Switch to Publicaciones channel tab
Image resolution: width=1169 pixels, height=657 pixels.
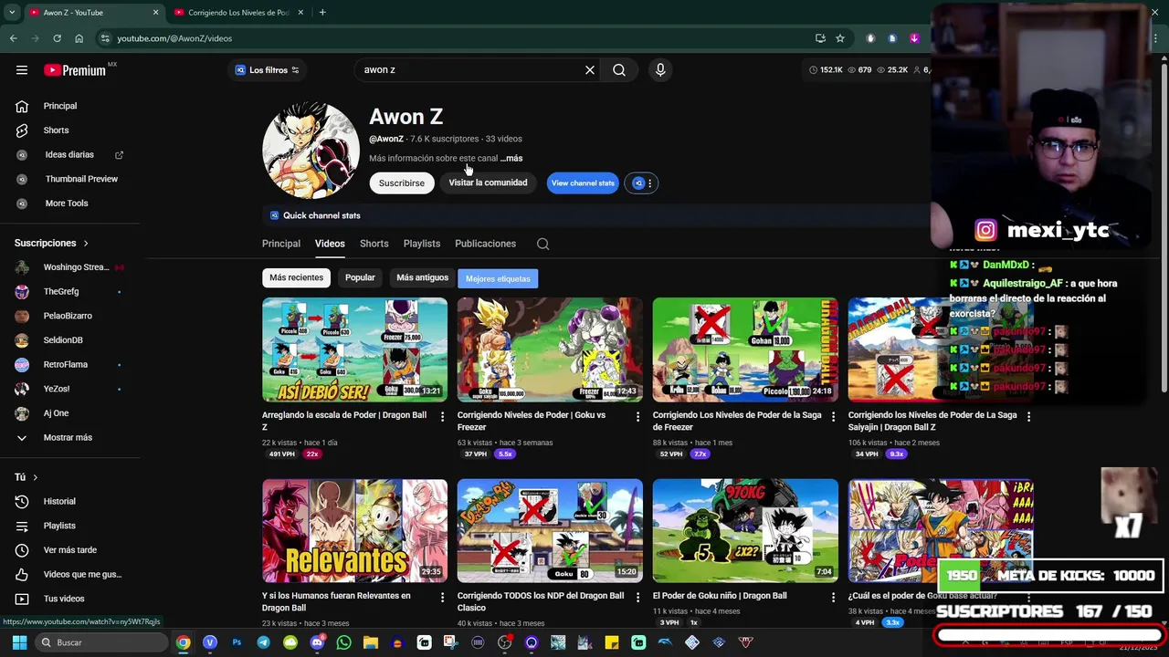[x=485, y=244]
